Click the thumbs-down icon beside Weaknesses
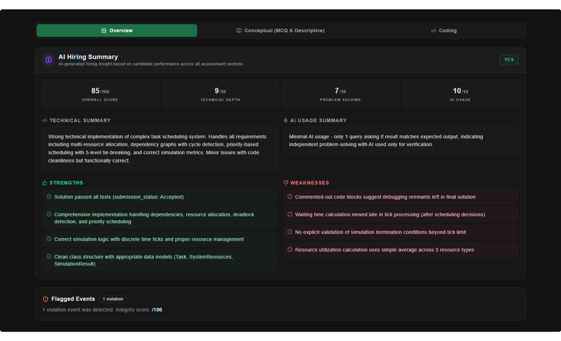561x341 pixels. coord(286,183)
